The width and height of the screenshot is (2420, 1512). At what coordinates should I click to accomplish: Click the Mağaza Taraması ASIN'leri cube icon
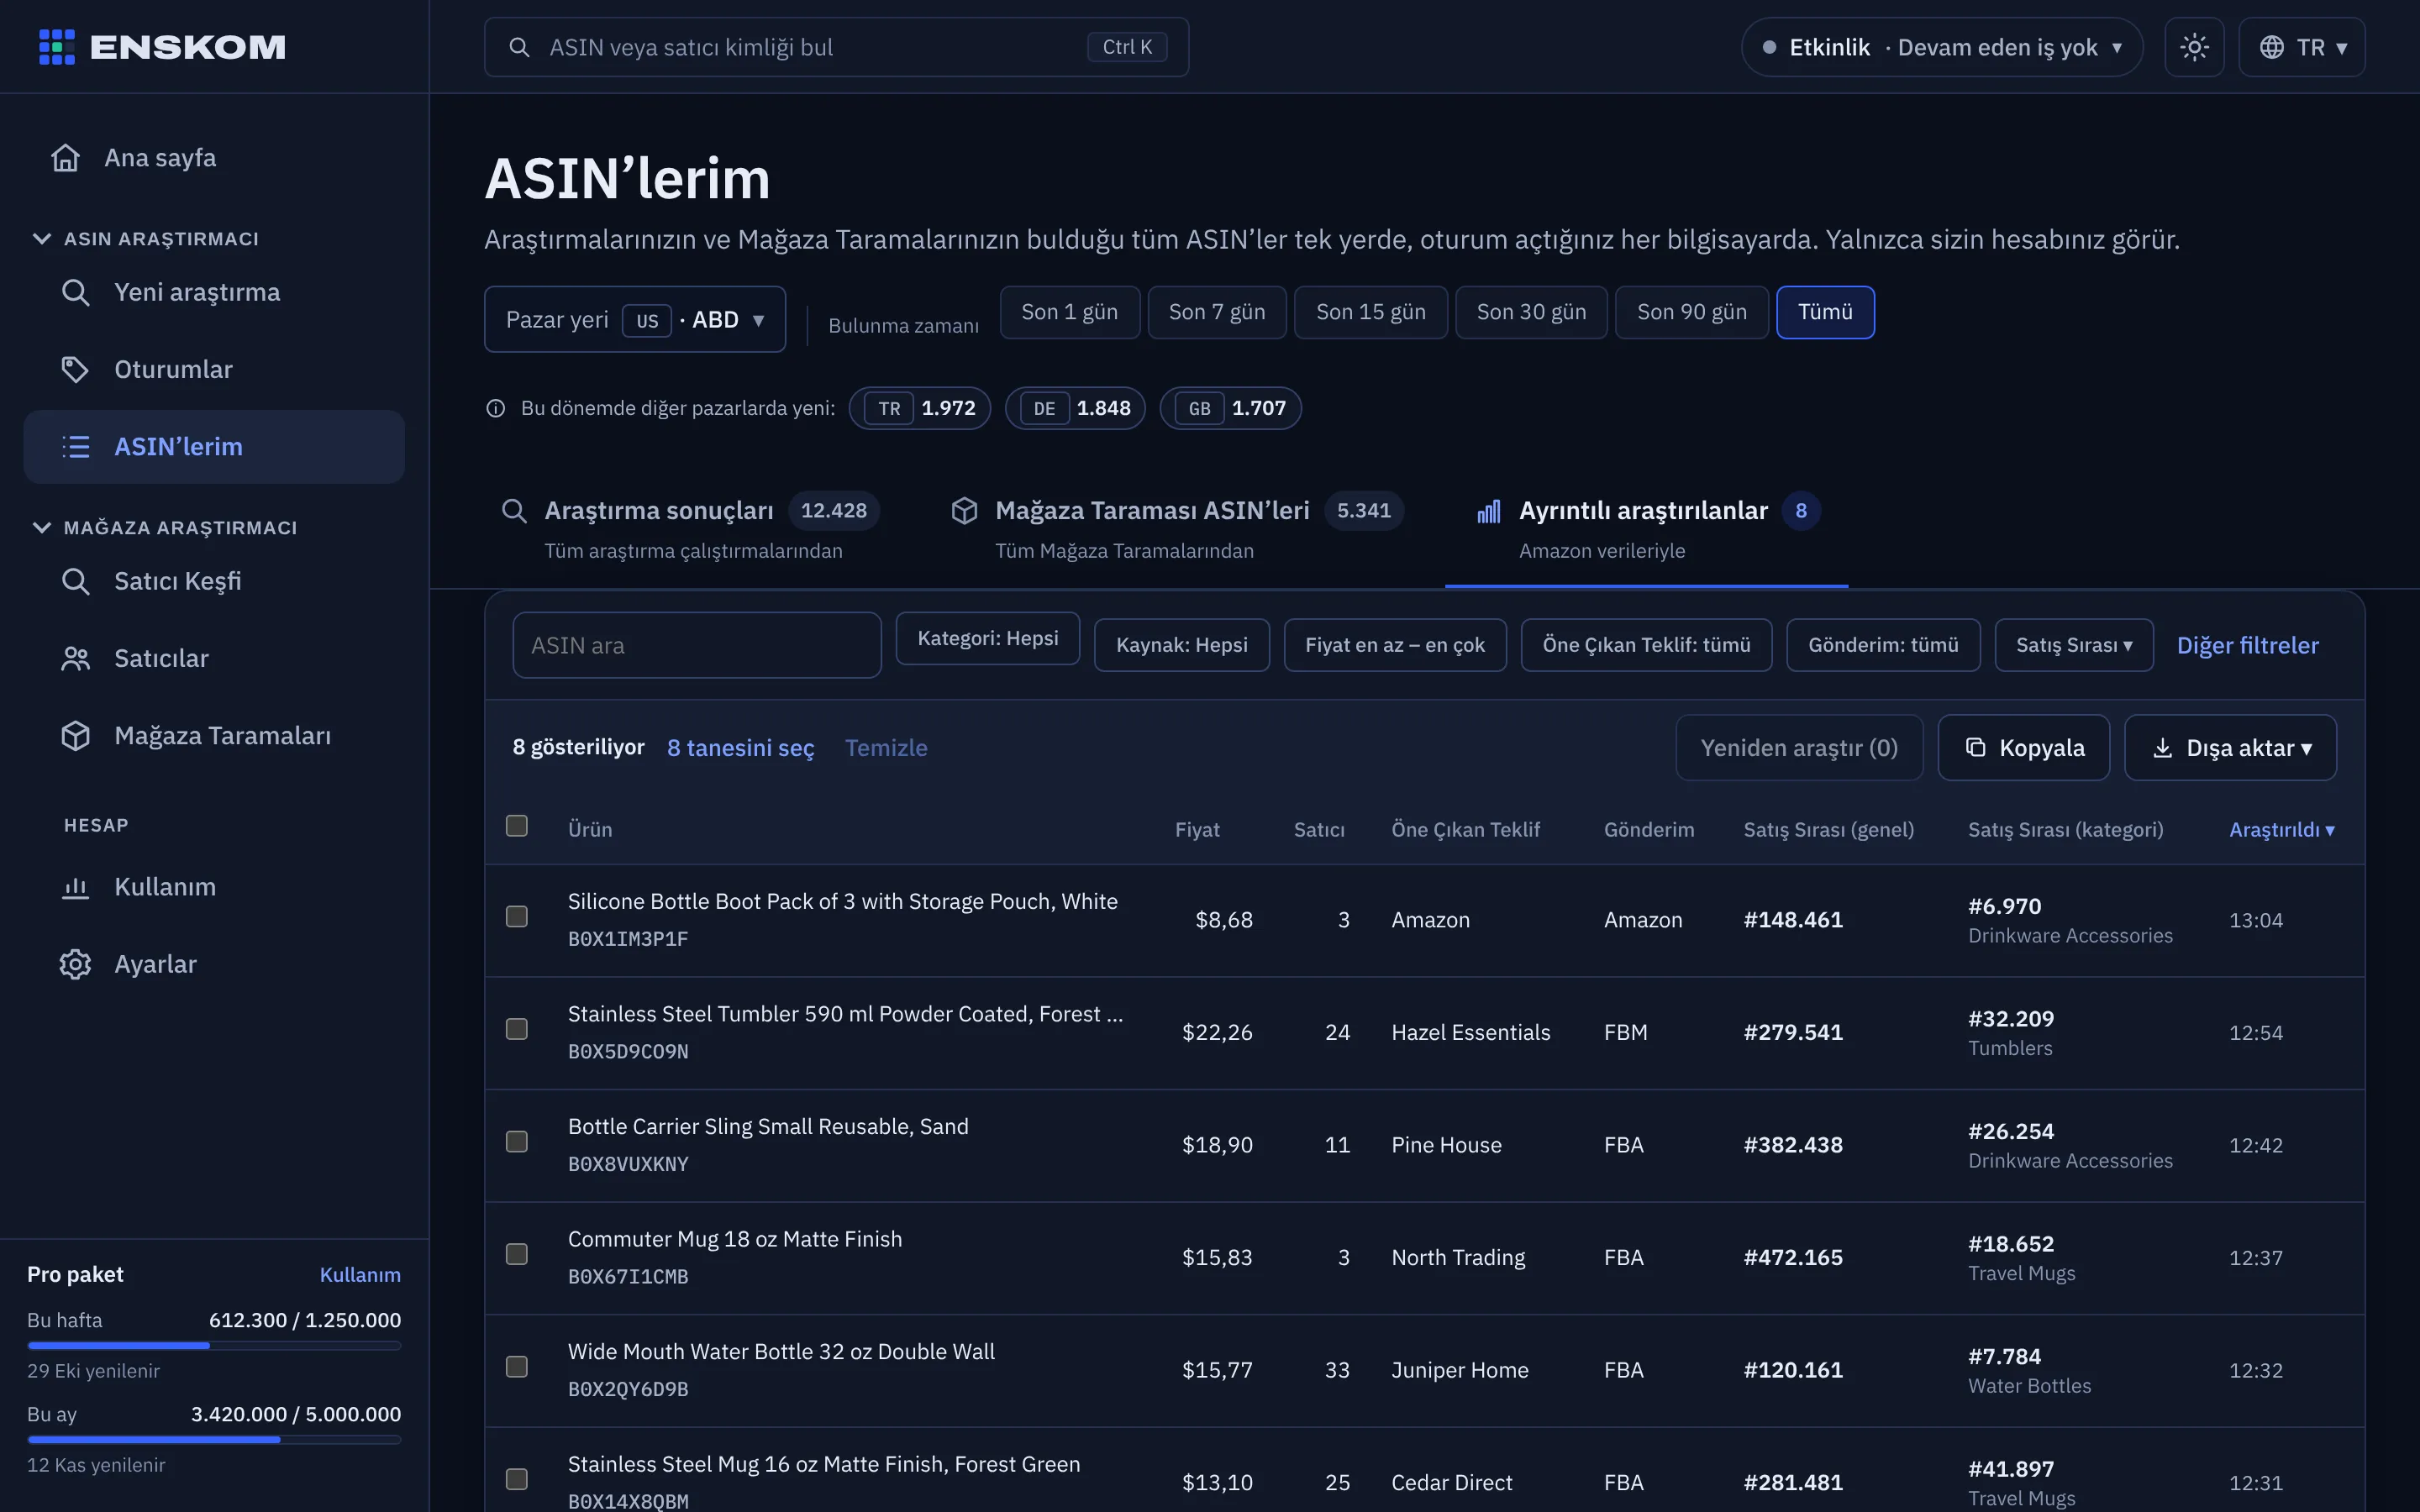tap(964, 511)
